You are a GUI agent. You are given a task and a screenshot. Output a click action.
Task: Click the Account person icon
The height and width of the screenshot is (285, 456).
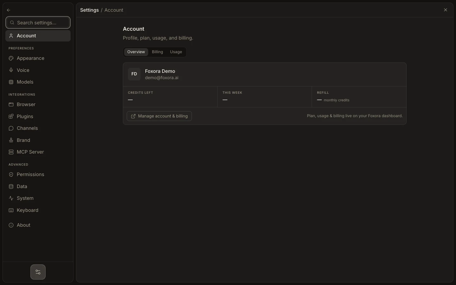(11, 36)
